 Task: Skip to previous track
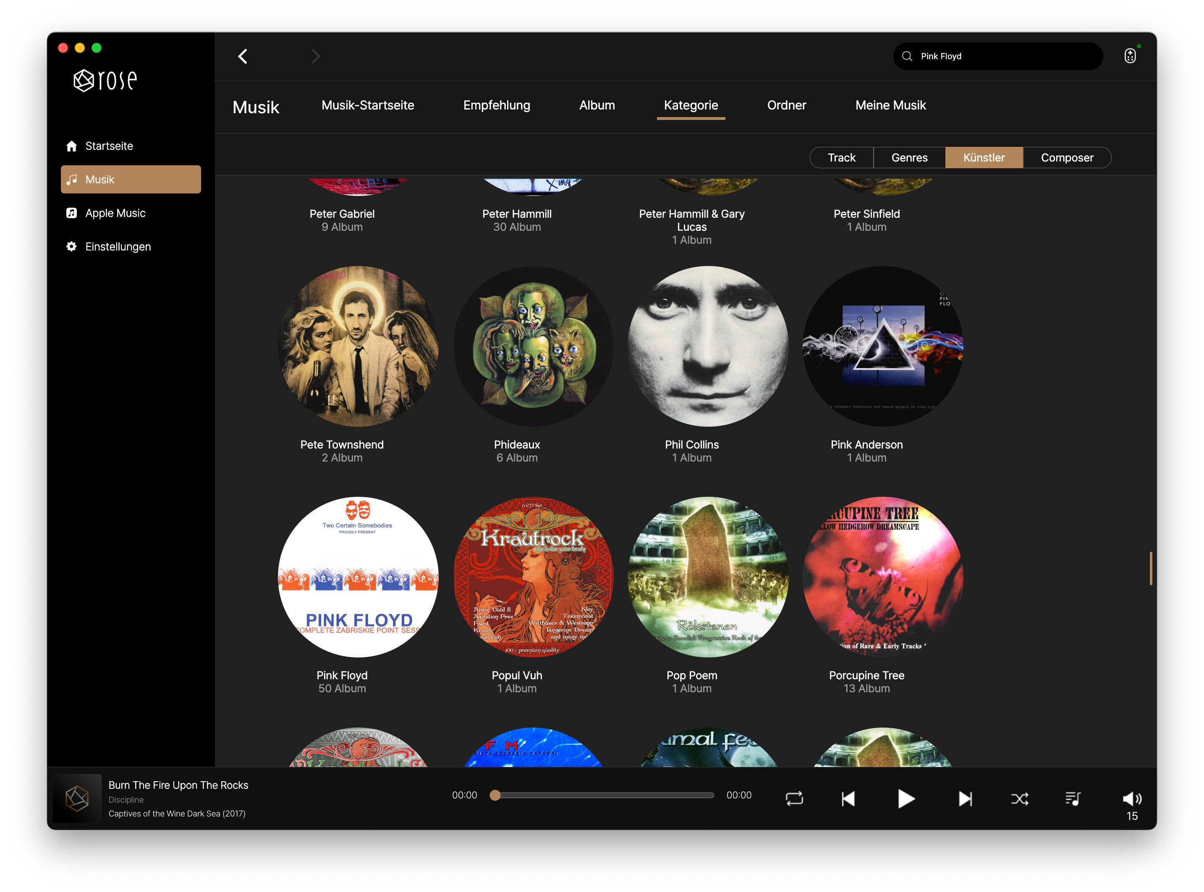pyautogui.click(x=848, y=798)
